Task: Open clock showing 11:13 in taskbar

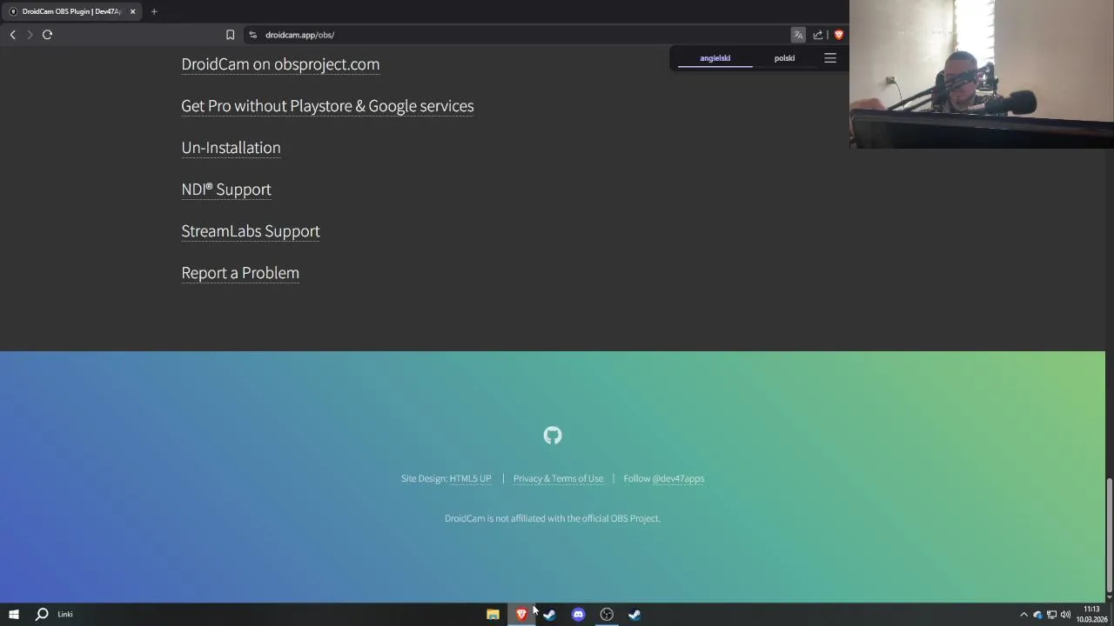Action: [1091, 614]
